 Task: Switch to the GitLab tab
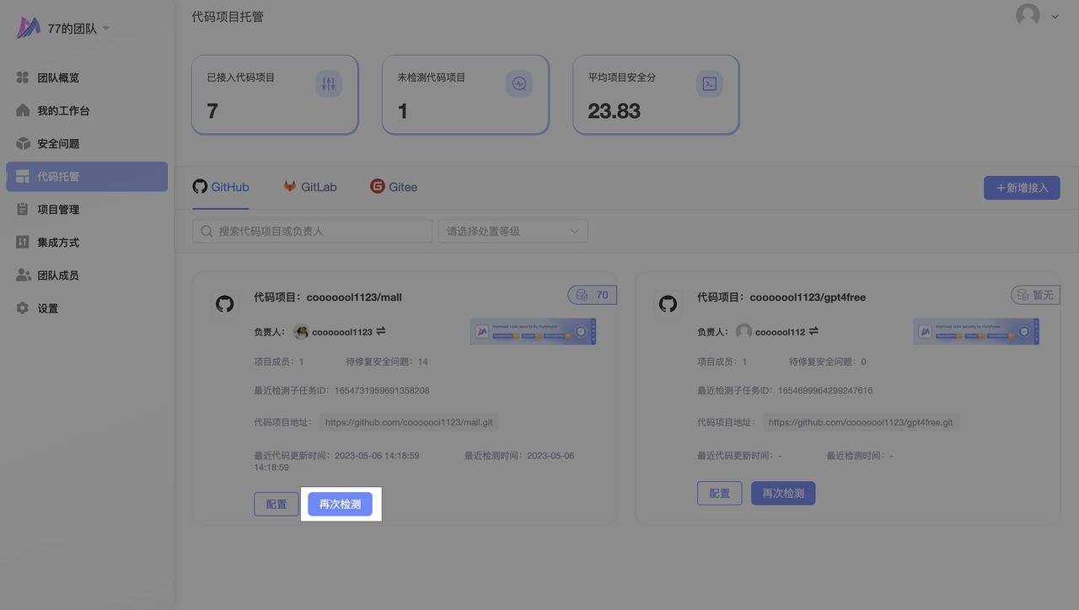click(x=310, y=187)
